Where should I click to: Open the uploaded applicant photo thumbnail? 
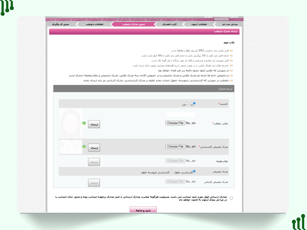tap(71, 123)
